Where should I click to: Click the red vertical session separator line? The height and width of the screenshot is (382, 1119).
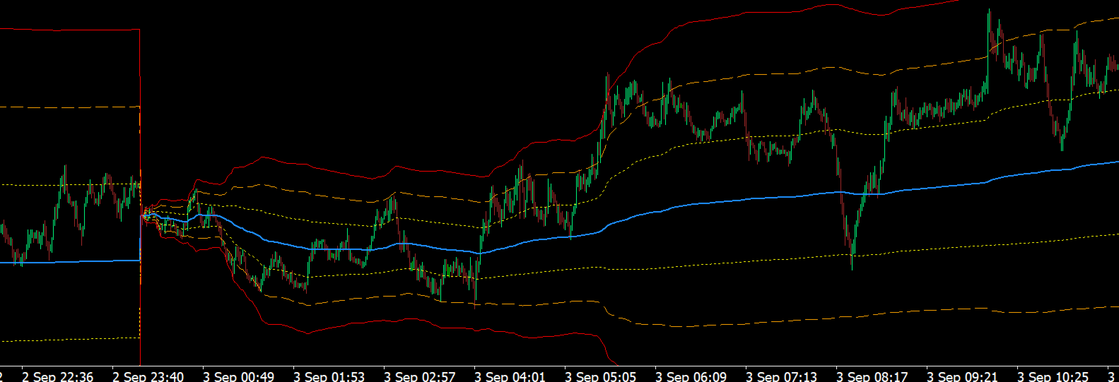(140, 198)
